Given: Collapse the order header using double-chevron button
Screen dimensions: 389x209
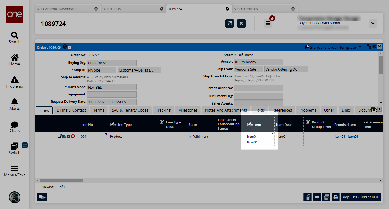Looking at the screenshot, I should (379, 109).
